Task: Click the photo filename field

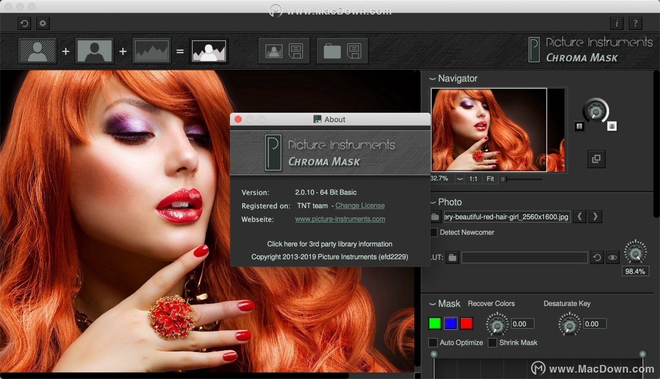Action: pos(507,217)
